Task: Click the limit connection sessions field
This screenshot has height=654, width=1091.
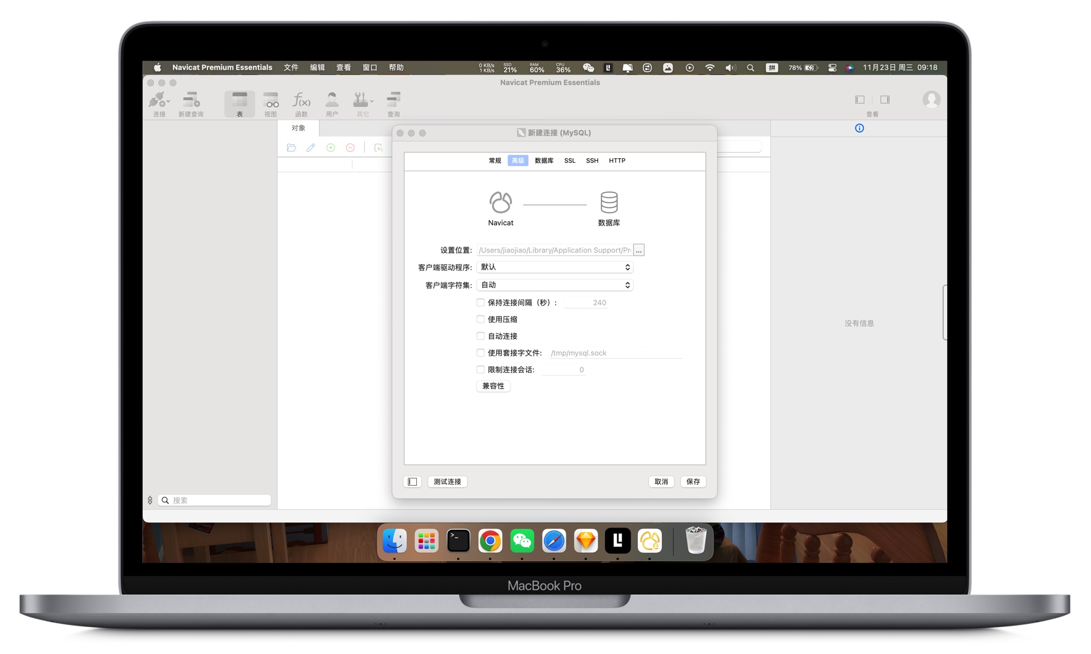Action: pos(564,369)
